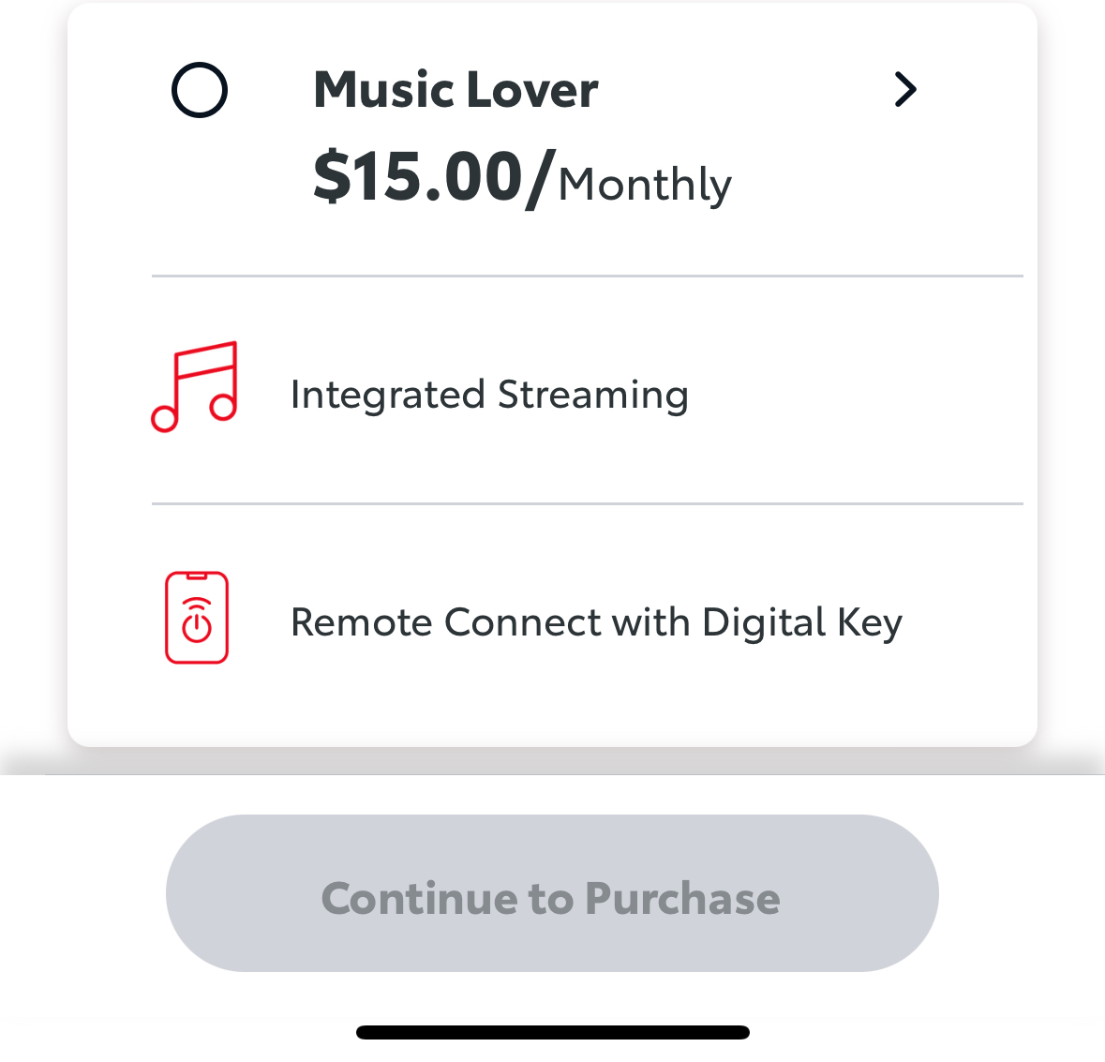Tap the red music note icon
1105x1062 pixels.
coord(195,387)
